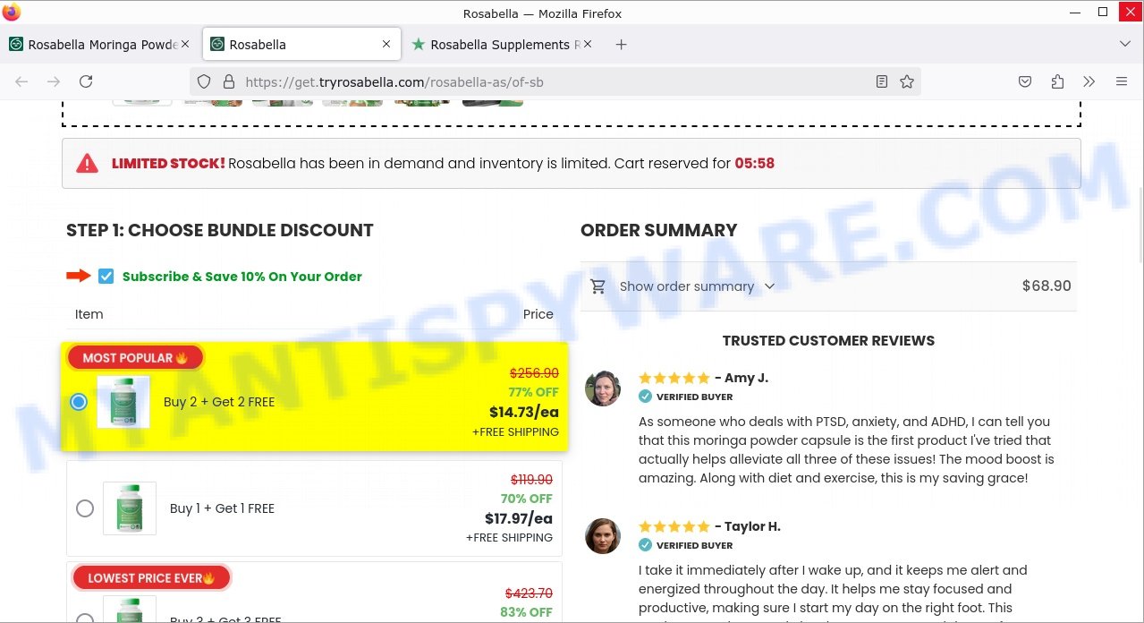Image resolution: width=1144 pixels, height=623 pixels.
Task: Show more tools overflow chevrons
Action: pyautogui.click(x=1089, y=81)
